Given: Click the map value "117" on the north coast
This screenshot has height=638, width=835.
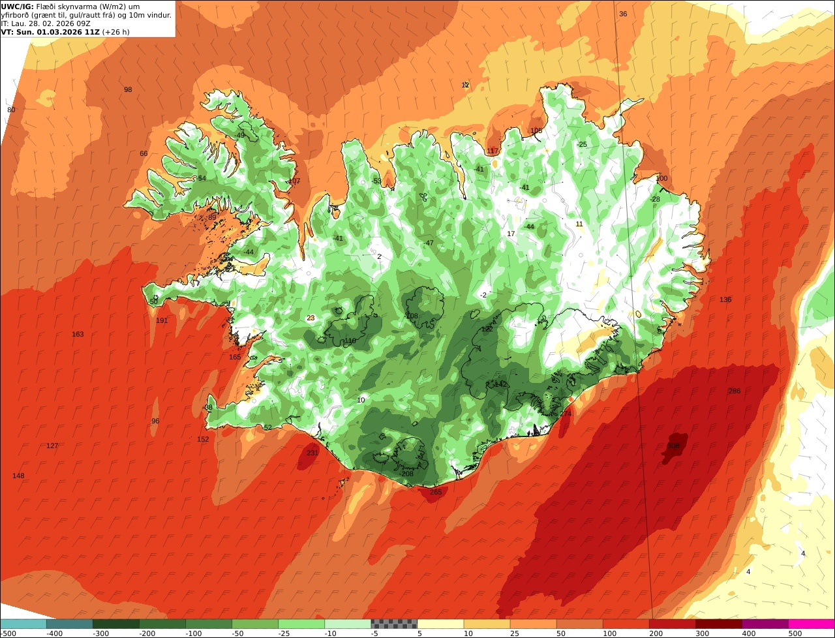Looking at the screenshot, I should tap(493, 151).
